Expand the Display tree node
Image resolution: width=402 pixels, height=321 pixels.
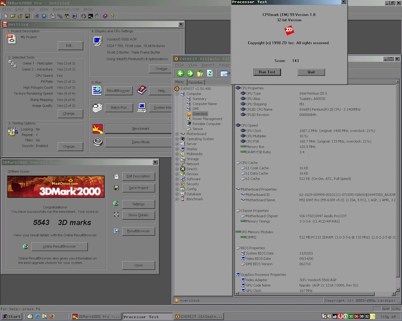click(x=177, y=149)
